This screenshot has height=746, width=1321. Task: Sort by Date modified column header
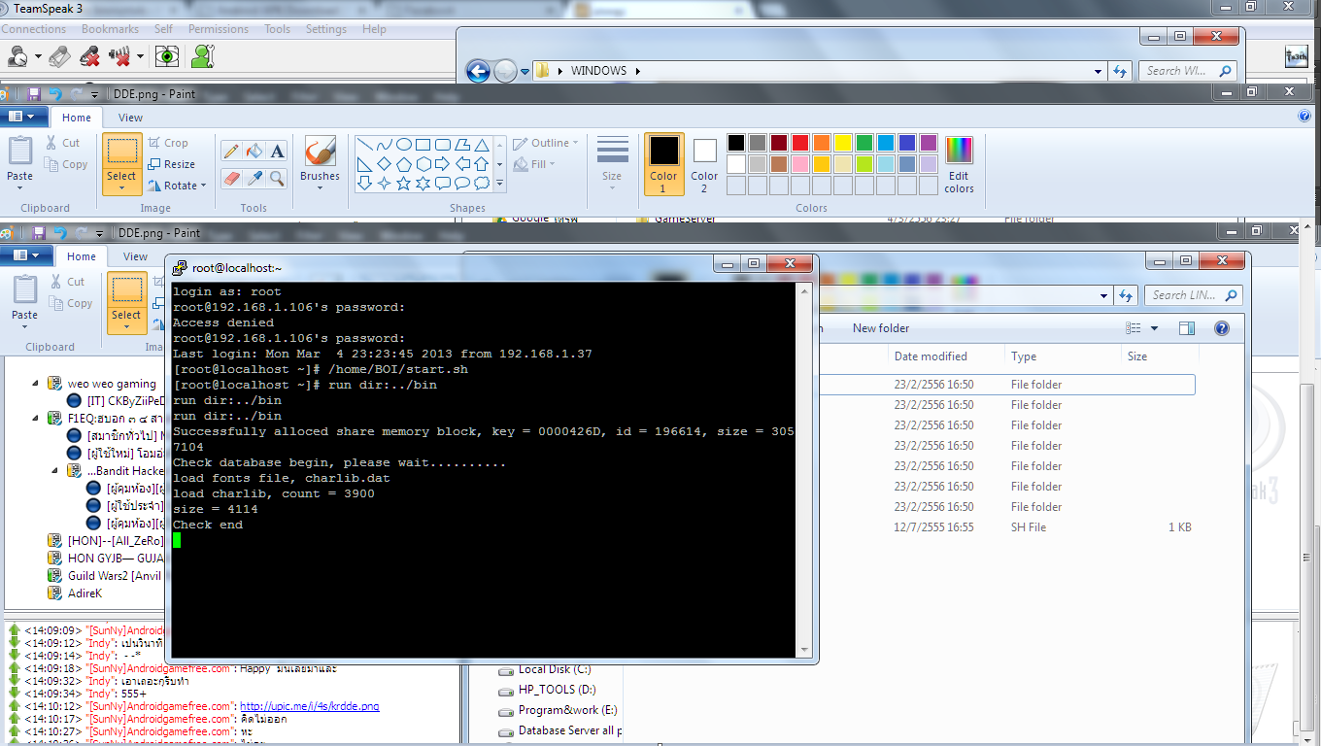(x=931, y=356)
